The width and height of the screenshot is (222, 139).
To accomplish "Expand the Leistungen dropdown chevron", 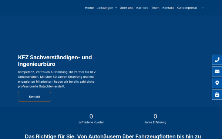I will [116, 8].
